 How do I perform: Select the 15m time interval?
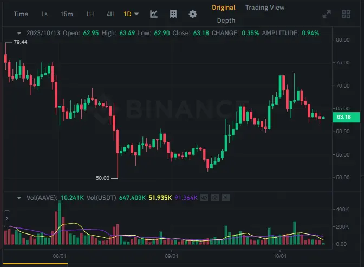(67, 14)
